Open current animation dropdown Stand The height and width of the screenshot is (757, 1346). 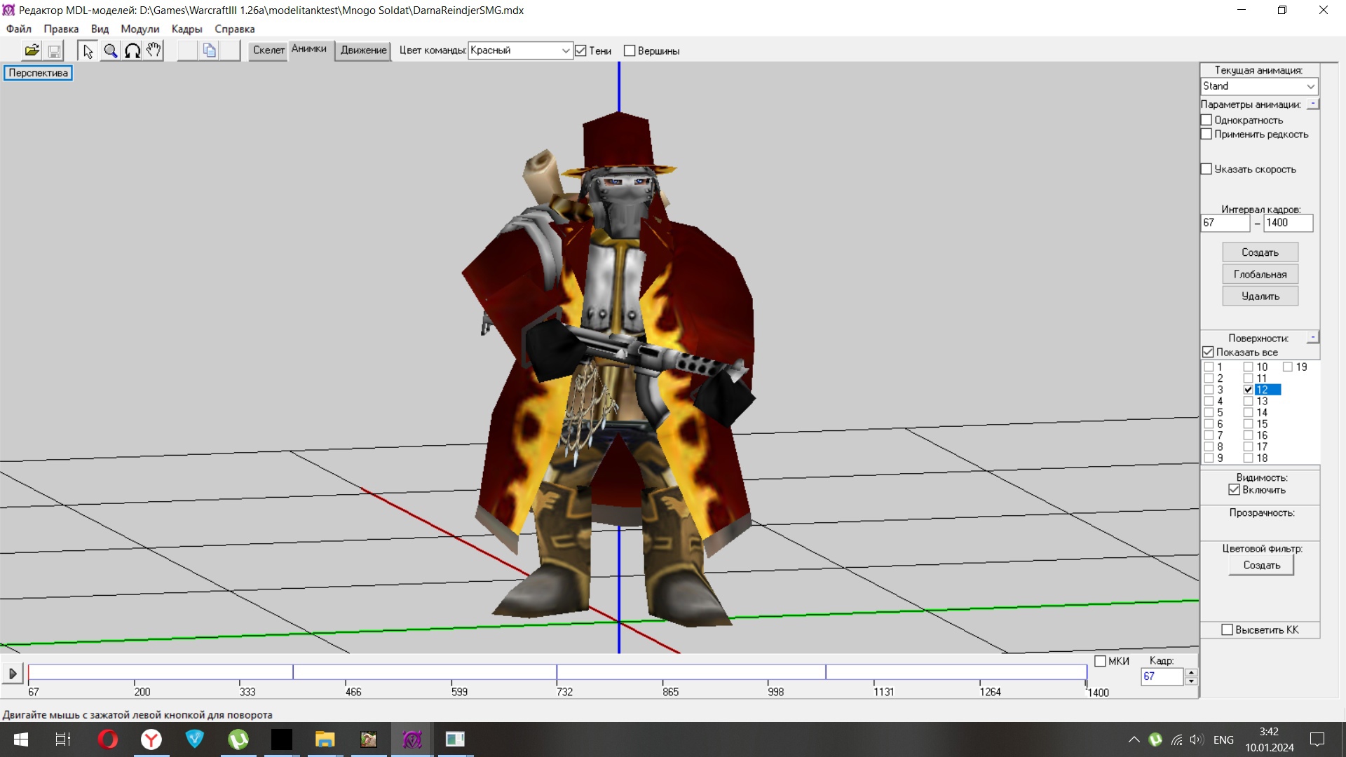tap(1259, 86)
